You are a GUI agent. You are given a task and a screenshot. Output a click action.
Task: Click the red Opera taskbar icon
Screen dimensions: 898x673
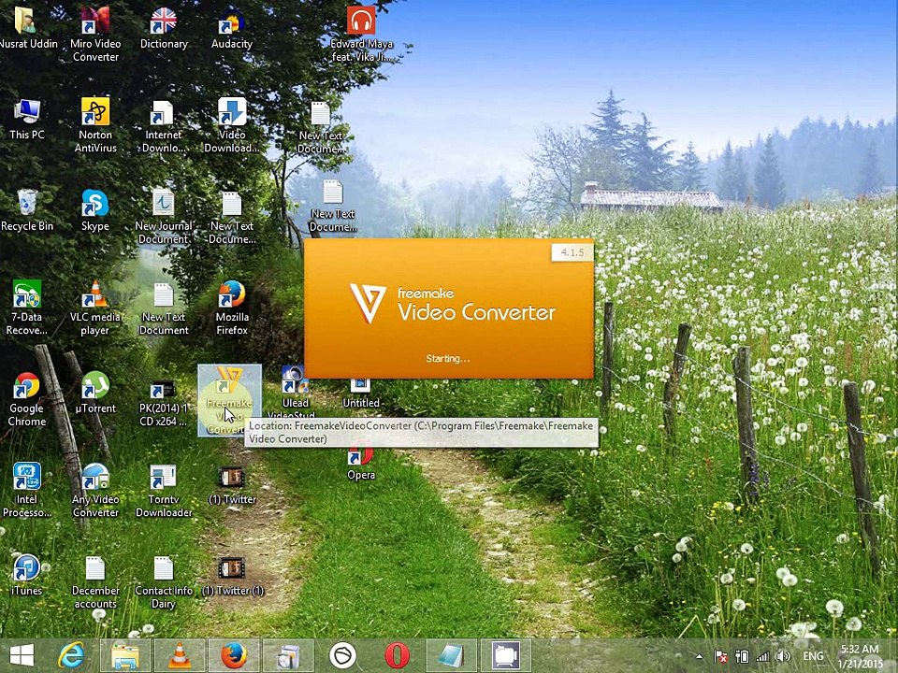pyautogui.click(x=397, y=655)
